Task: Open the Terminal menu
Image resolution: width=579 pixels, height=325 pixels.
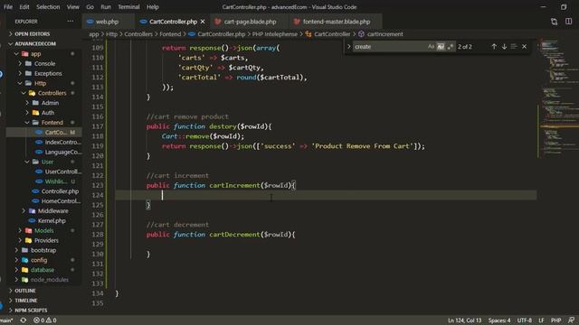Action: pos(128,7)
